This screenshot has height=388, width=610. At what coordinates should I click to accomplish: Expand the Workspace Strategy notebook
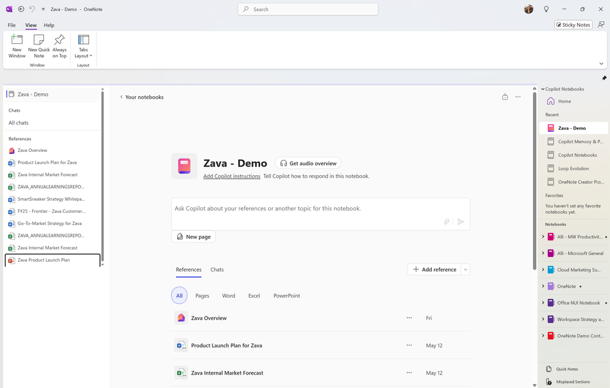tap(543, 319)
